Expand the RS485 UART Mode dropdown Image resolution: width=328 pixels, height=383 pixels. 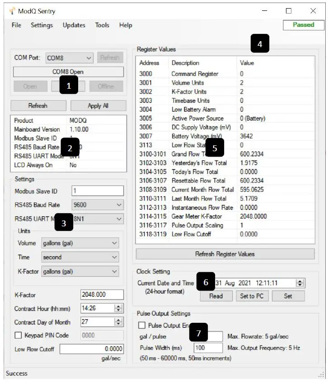(x=98, y=219)
